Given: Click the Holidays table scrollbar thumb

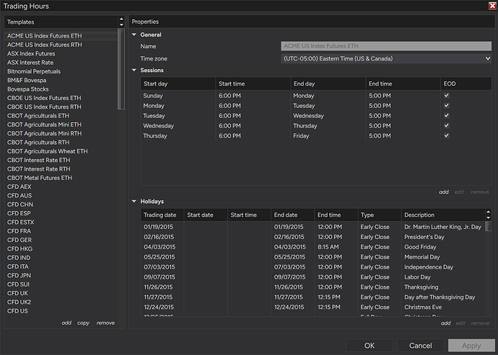Looking at the screenshot, I should pos(489,226).
